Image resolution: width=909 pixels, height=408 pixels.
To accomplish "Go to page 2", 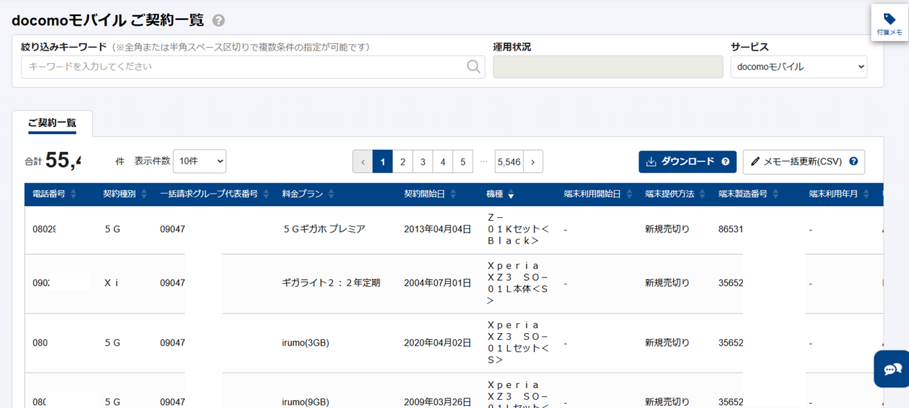I will [402, 162].
